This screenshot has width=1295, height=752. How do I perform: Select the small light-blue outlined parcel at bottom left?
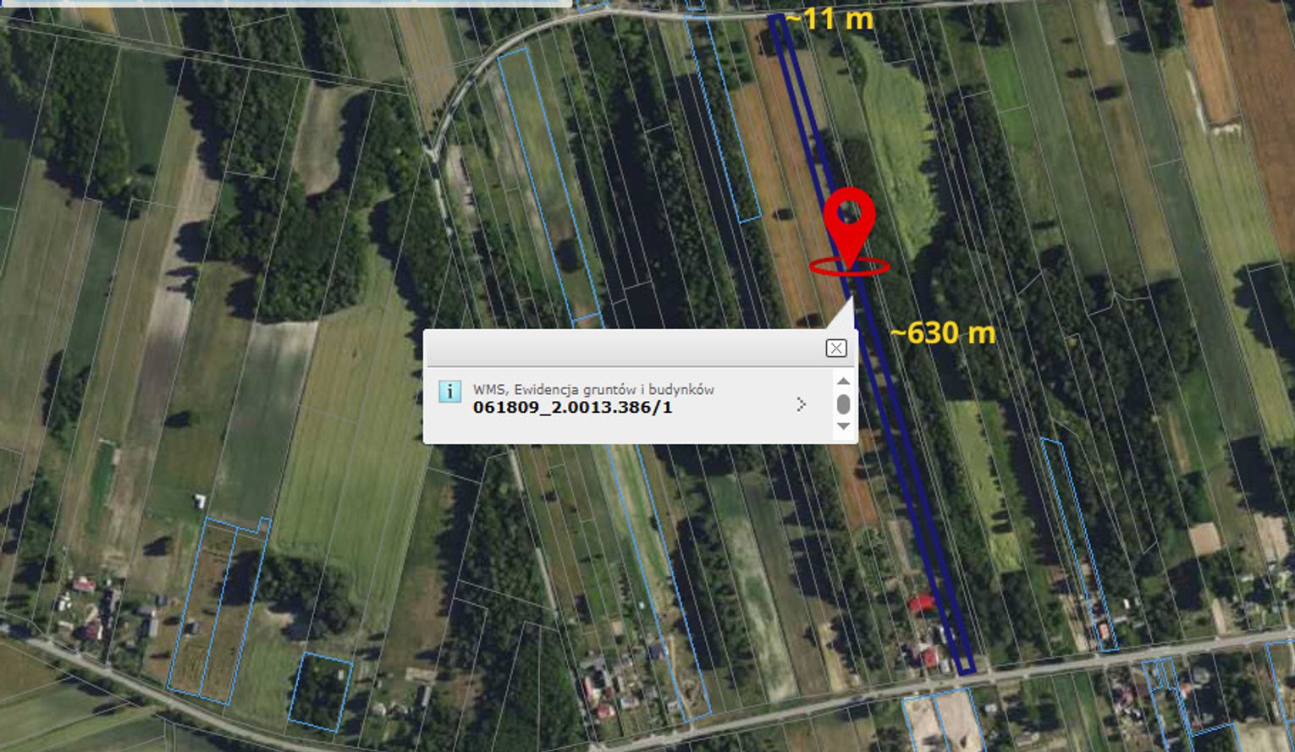[320, 692]
